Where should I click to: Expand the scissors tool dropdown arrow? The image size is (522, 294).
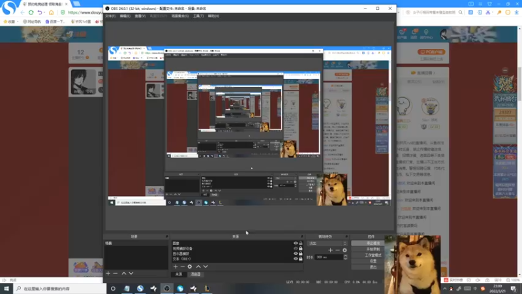493,12
